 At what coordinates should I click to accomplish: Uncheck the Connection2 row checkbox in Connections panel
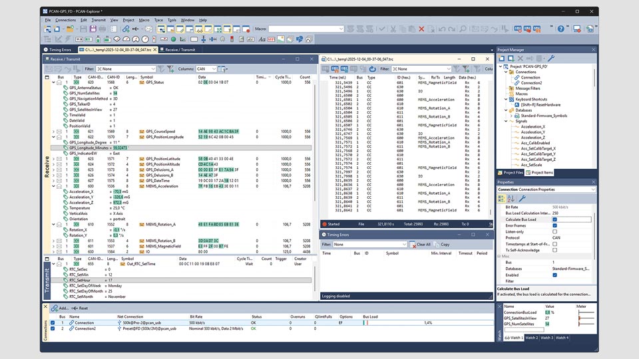(52, 328)
